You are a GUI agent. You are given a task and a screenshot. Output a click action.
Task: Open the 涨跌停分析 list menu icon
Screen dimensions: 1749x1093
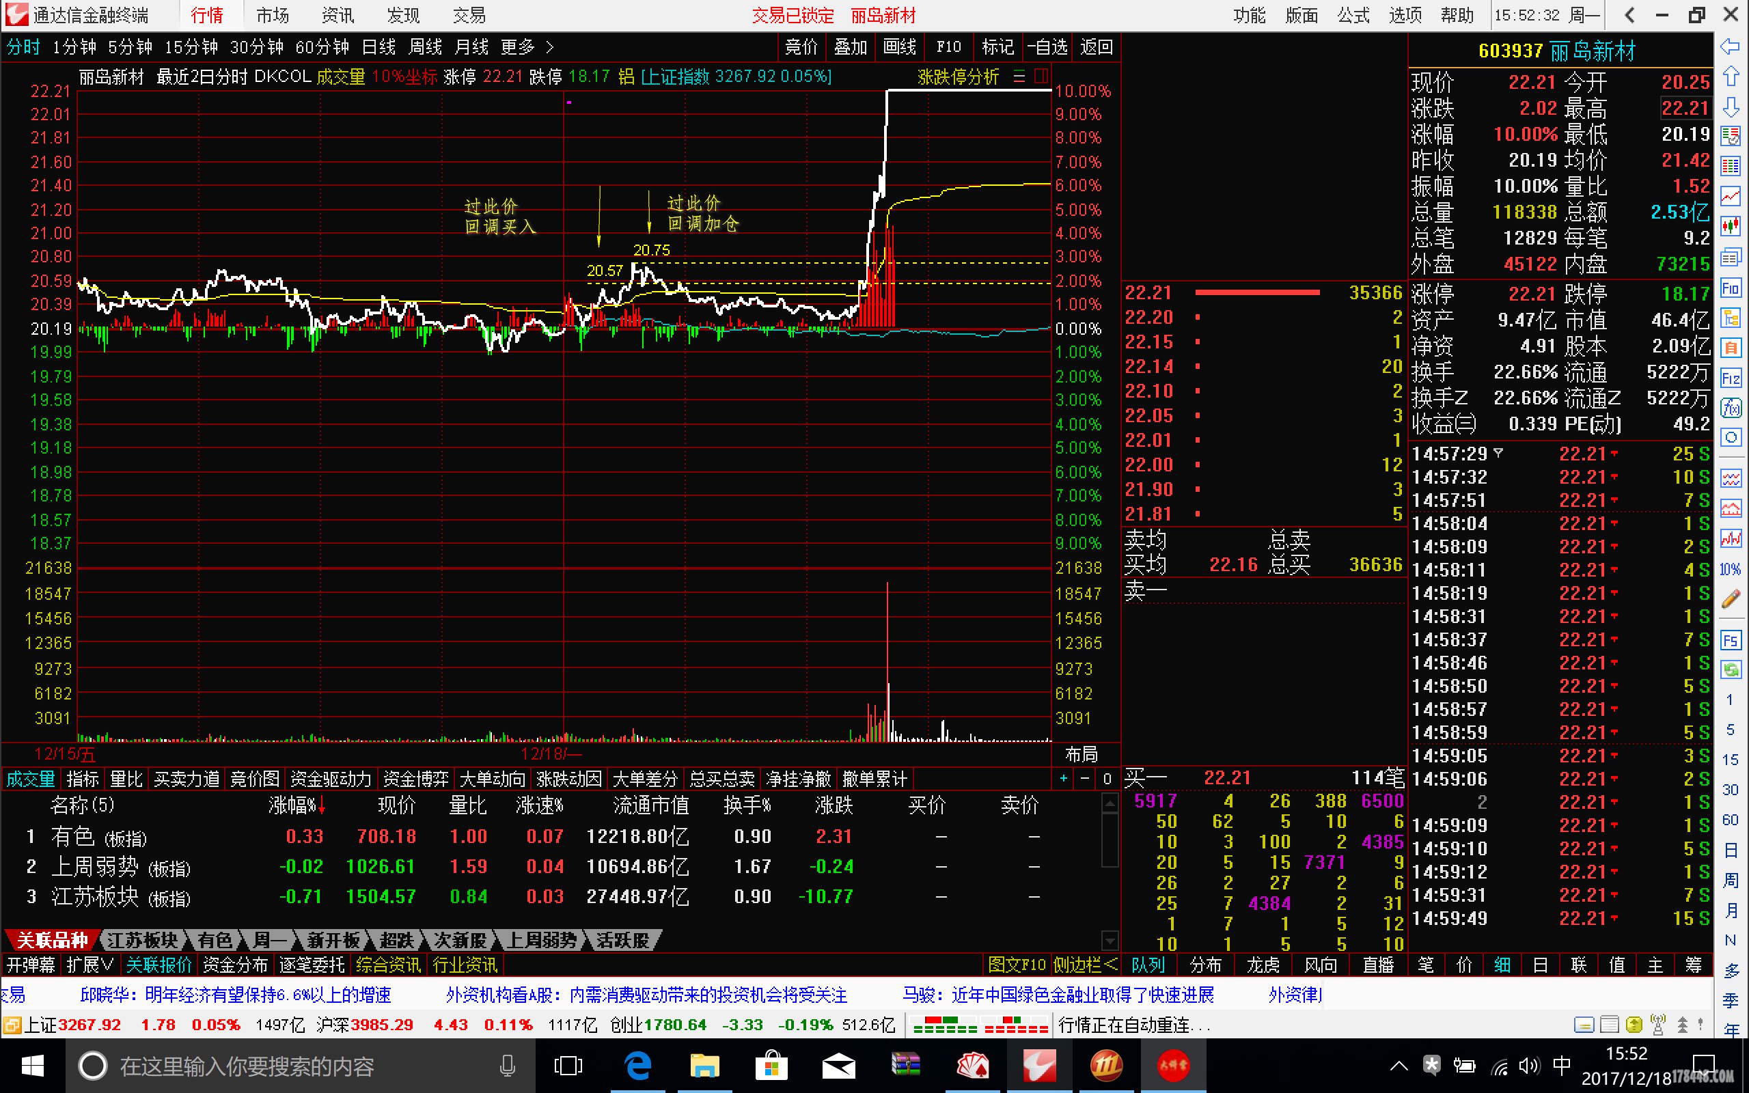coord(1019,76)
